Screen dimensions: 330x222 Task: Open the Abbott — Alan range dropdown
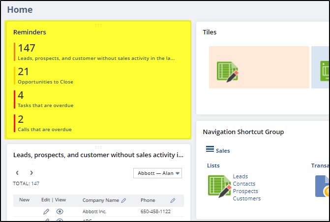158,173
